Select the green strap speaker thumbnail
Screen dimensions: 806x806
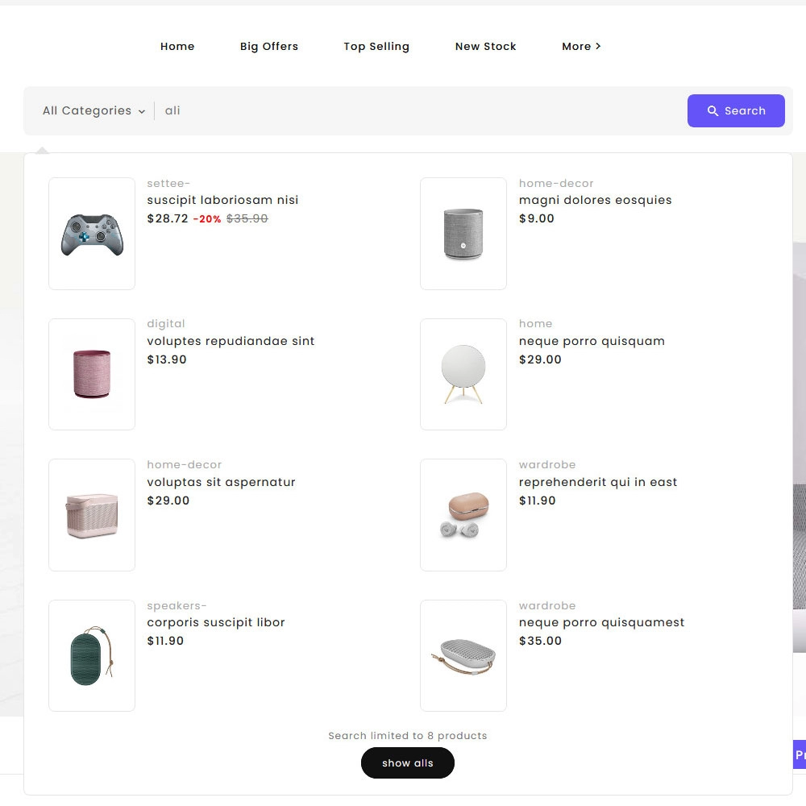[x=92, y=656]
